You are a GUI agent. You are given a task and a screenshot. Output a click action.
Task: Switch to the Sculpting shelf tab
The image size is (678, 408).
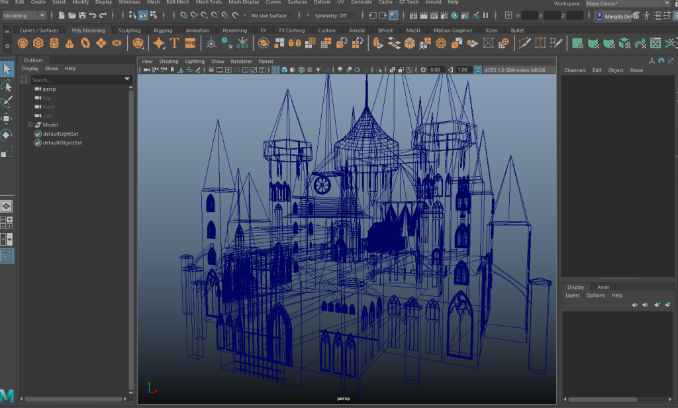pos(129,30)
